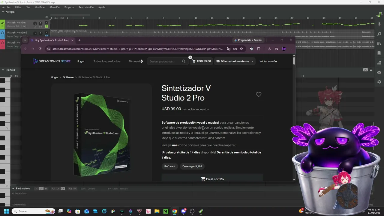Open the cart showing USD 99.00
The image size is (384, 216).
(202, 61)
